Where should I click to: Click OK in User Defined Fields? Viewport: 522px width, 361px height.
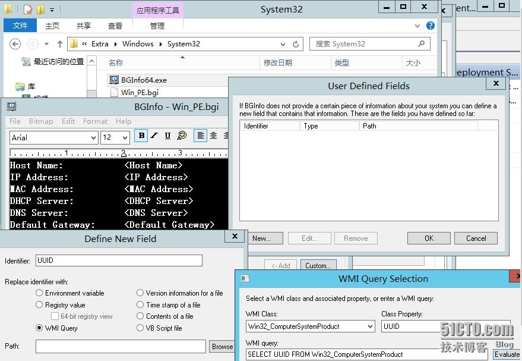point(429,238)
